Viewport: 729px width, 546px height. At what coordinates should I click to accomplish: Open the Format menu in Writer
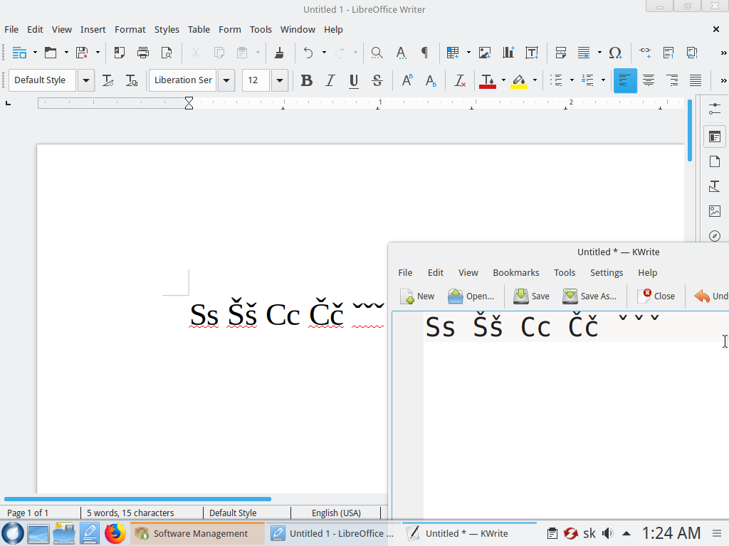[130, 29]
